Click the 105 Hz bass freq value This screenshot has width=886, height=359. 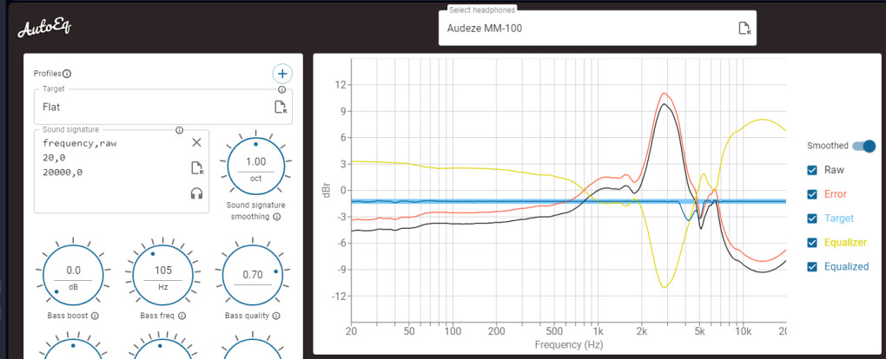(x=163, y=271)
